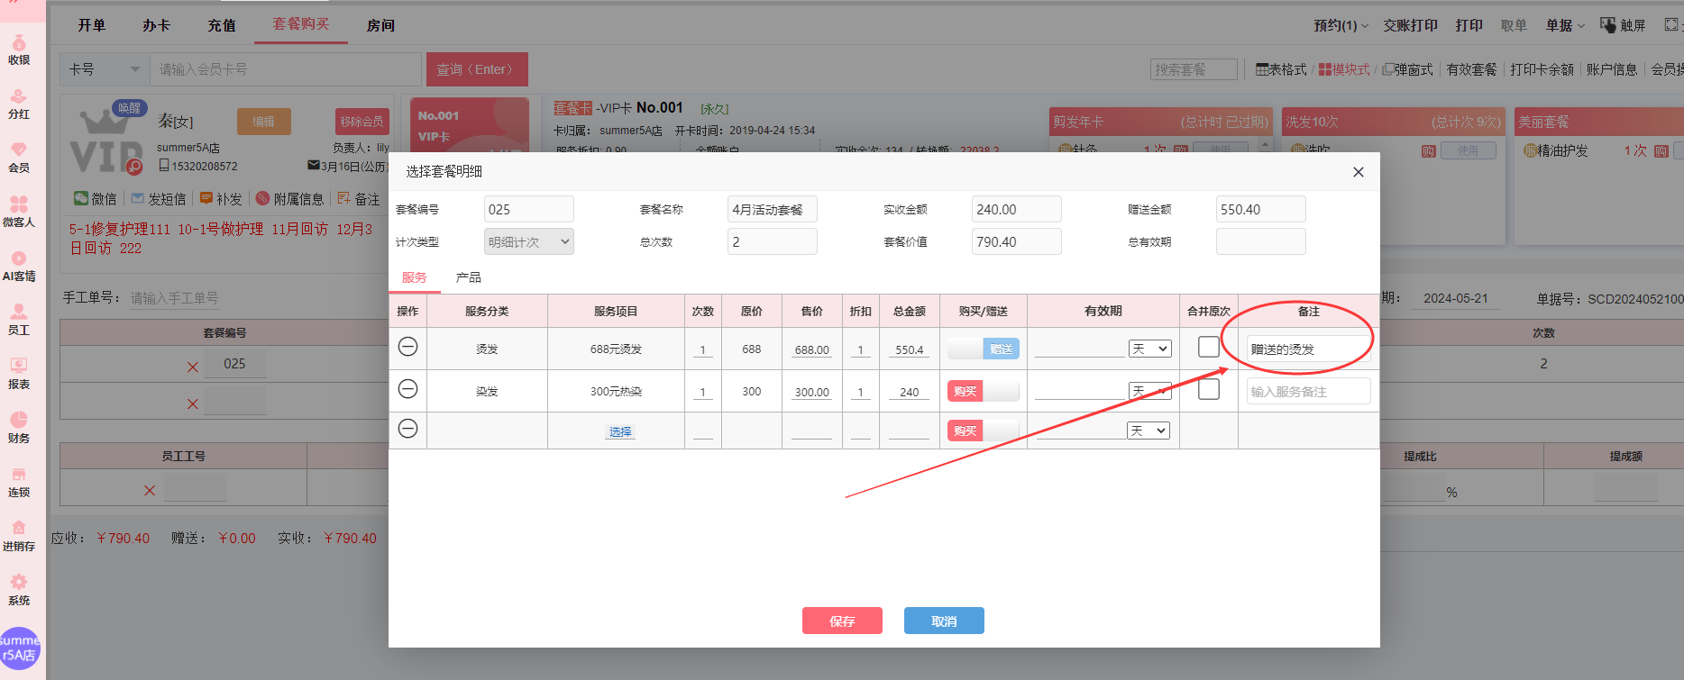Open validity unit 天 dropdown for 染发
Screen dimensions: 1684x680
pos(1150,391)
